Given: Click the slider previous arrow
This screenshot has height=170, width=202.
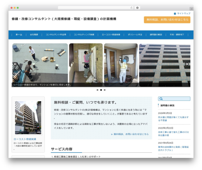Looking at the screenshot, I should 15,64.
